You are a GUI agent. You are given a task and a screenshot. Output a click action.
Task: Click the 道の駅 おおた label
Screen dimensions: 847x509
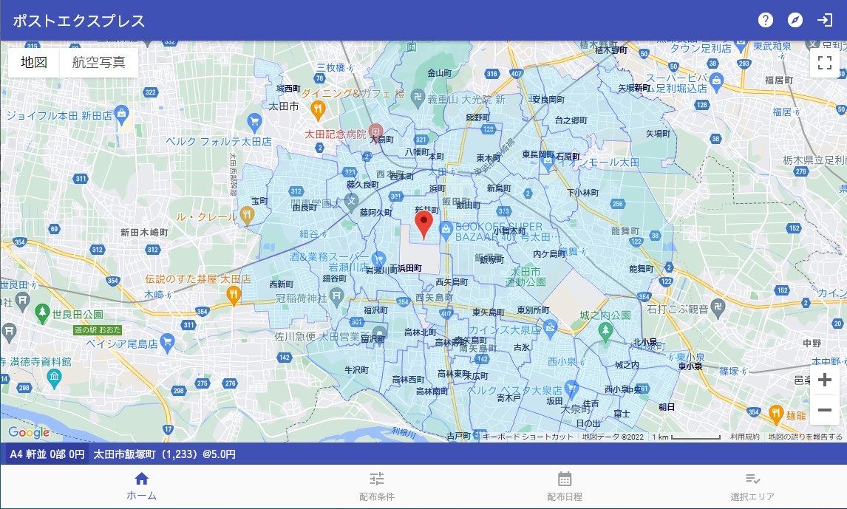click(98, 329)
